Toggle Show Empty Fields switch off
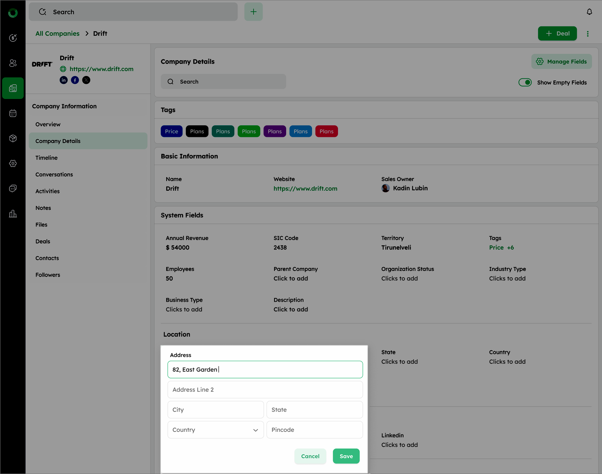The height and width of the screenshot is (474, 602). click(x=525, y=82)
